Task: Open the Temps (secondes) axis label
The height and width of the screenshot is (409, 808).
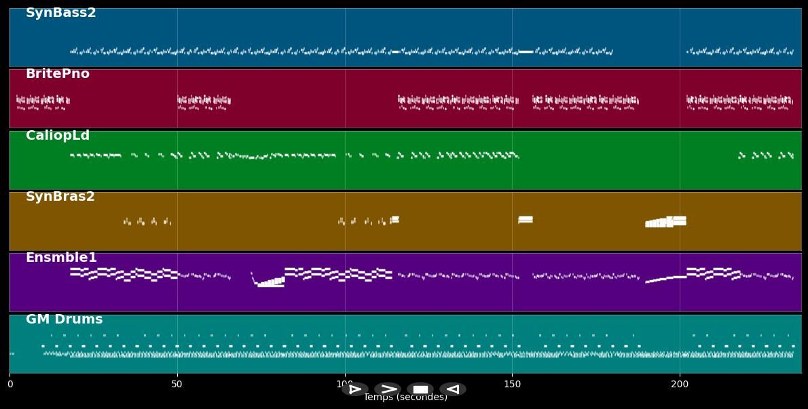Action: point(405,397)
